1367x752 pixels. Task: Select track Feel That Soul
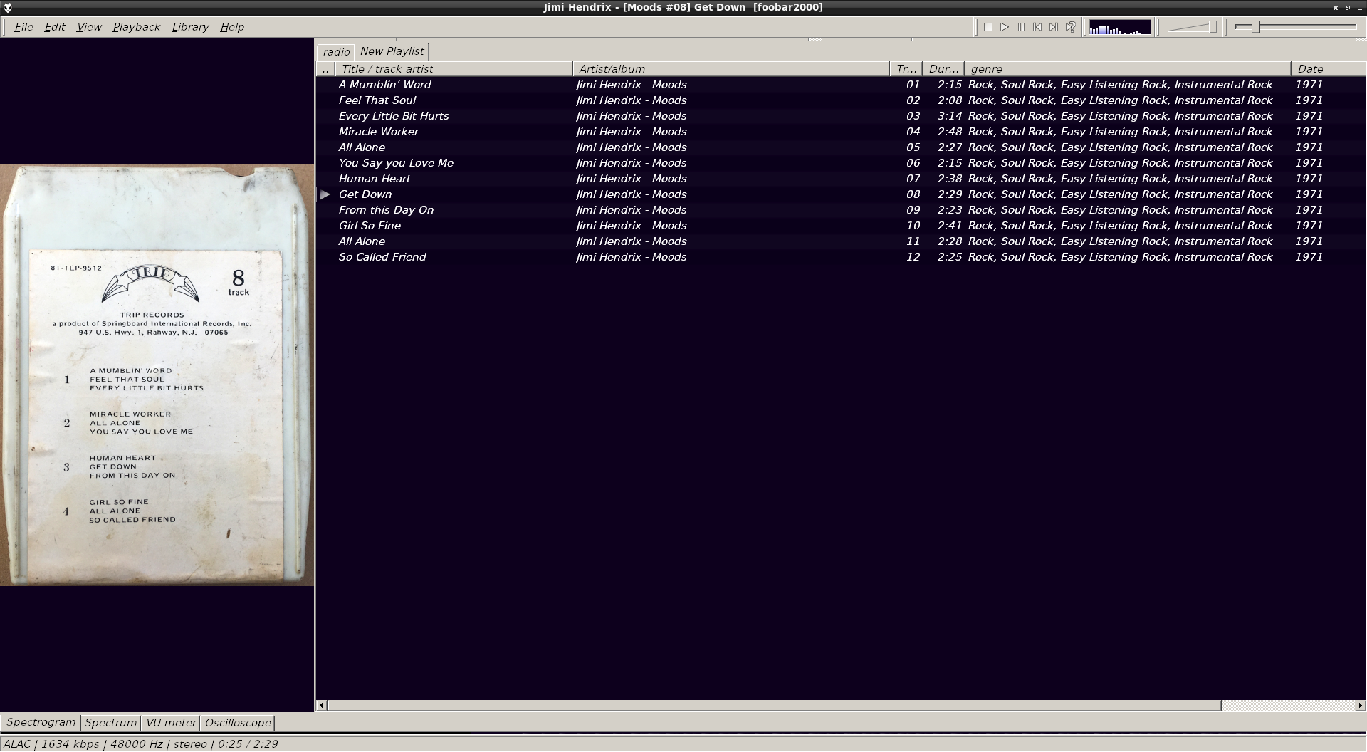[x=840, y=100]
